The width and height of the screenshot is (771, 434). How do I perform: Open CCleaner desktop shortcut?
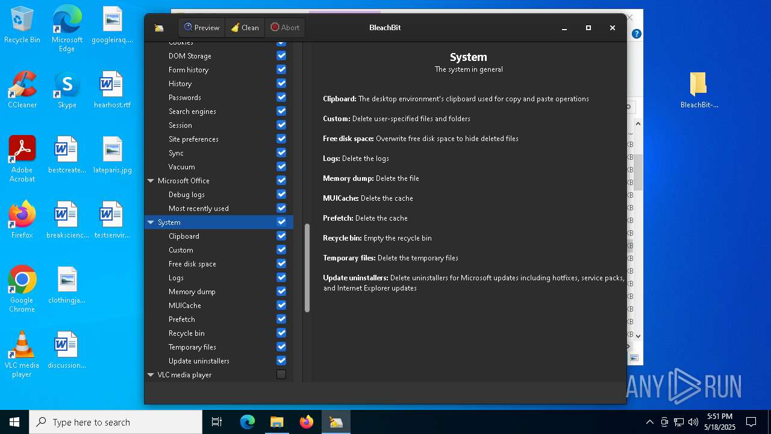22,90
